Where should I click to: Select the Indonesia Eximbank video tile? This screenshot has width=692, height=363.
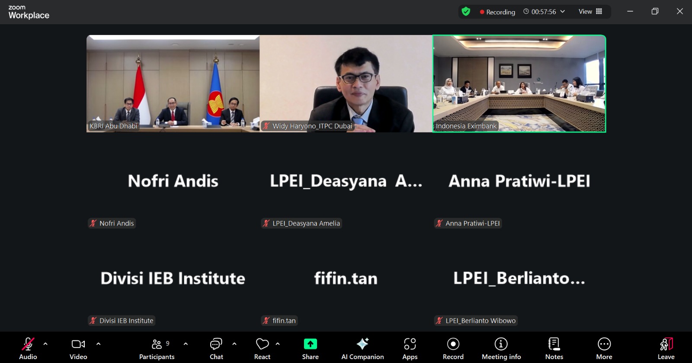519,84
